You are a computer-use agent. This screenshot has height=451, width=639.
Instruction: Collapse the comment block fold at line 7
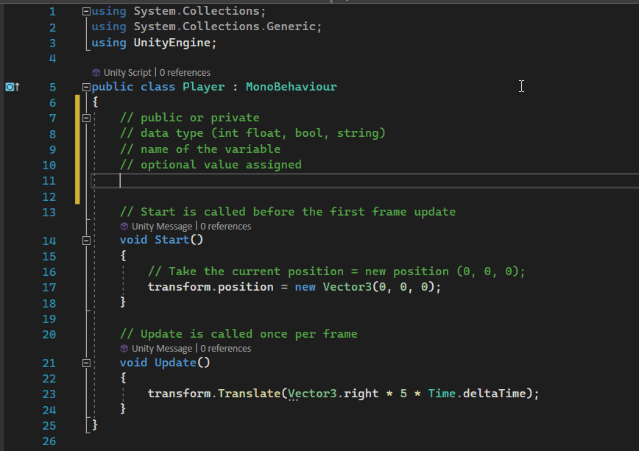pyautogui.click(x=86, y=116)
